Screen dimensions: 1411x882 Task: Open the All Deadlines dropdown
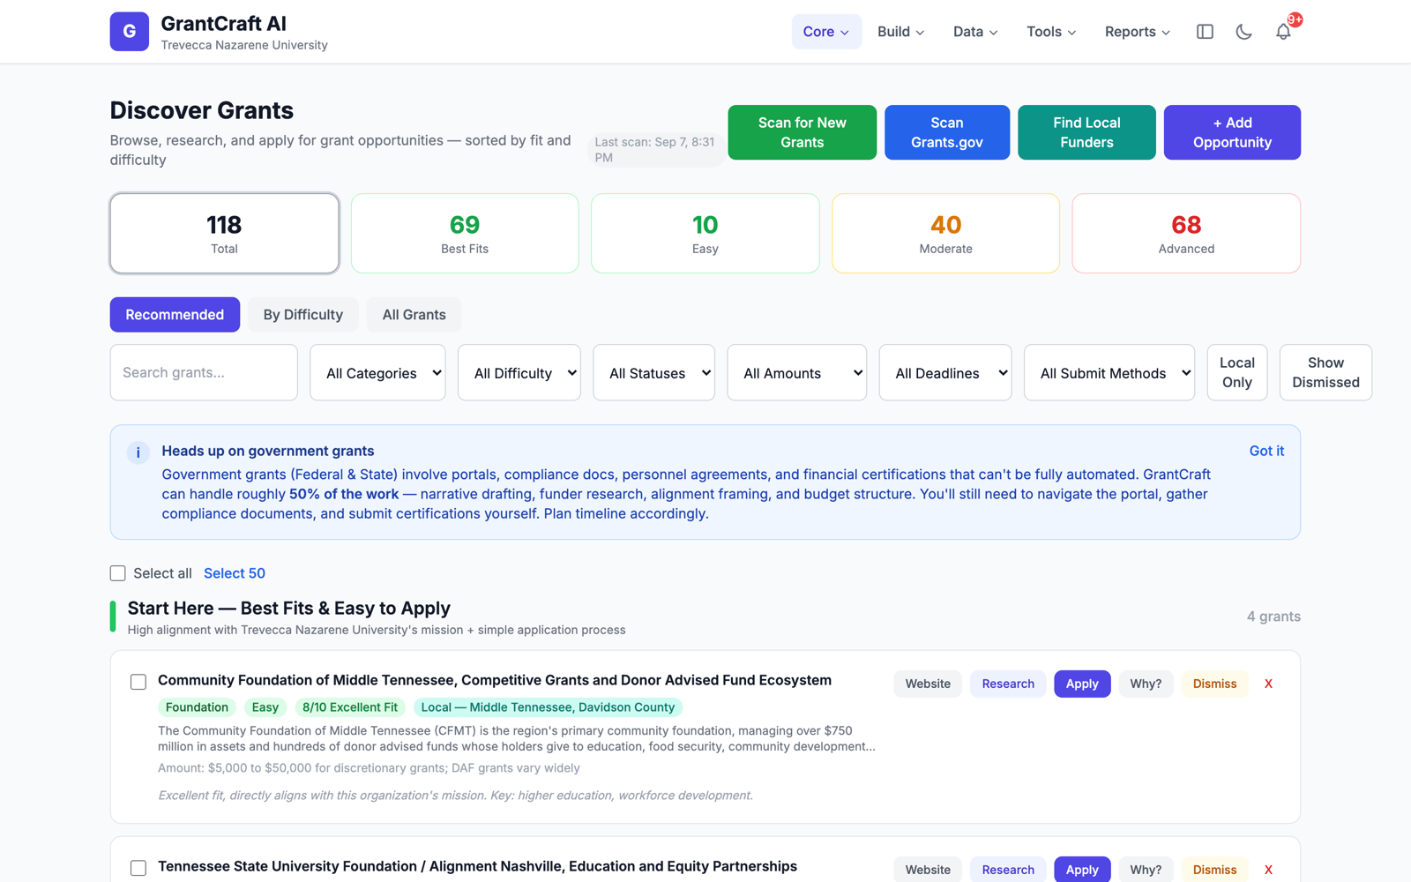click(945, 372)
